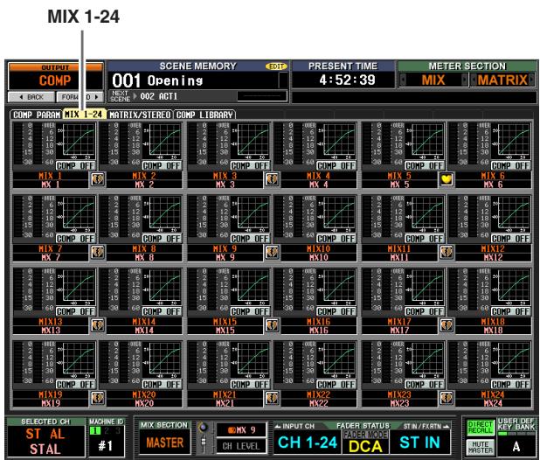Click the INPUT CH up arrow in the fader status header

tap(278, 426)
